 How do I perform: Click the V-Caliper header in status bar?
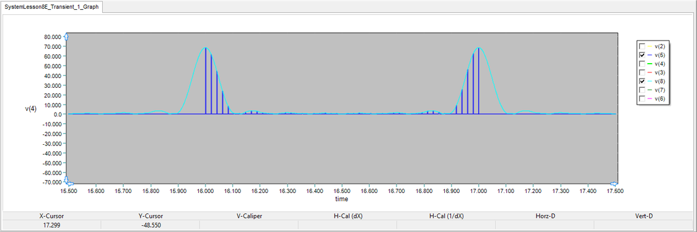(250, 216)
